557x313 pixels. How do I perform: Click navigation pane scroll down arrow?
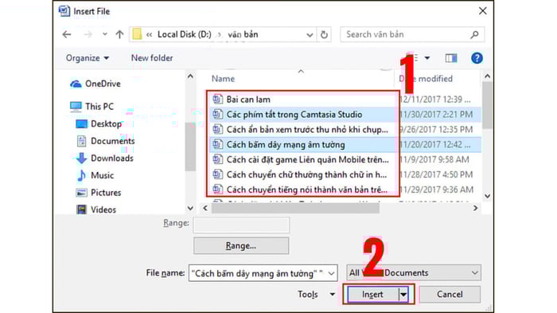click(x=190, y=208)
